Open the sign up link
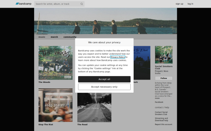The width and height of the screenshot is (211, 131). (x=179, y=4)
